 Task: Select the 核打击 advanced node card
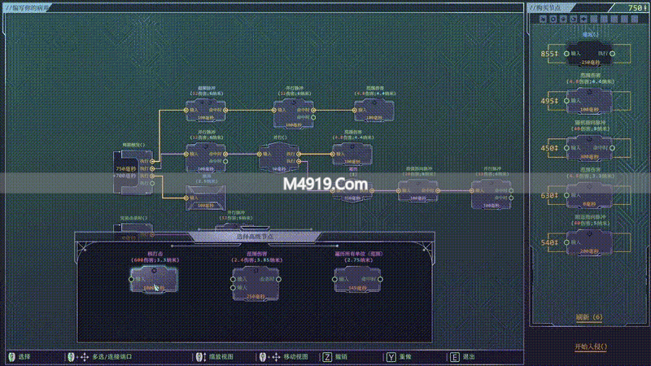coord(146,280)
